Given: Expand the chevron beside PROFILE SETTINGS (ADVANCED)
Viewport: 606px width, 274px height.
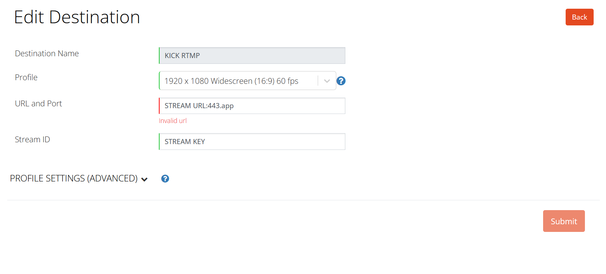Looking at the screenshot, I should [x=144, y=179].
